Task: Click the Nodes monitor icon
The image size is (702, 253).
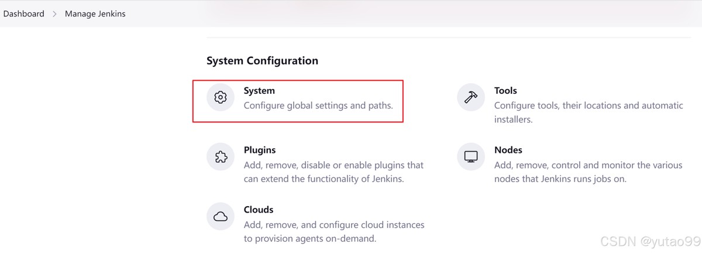Action: coord(471,157)
